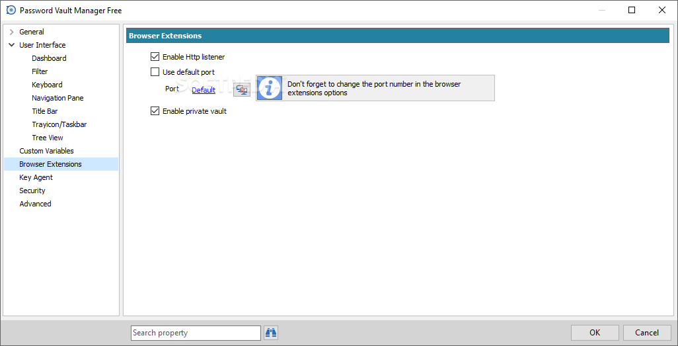Image resolution: width=678 pixels, height=346 pixels.
Task: Expand the General tree node
Action: pos(11,32)
